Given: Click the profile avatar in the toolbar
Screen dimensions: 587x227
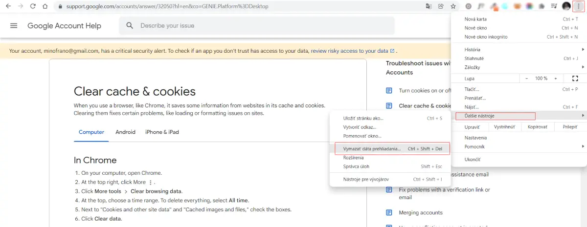Looking at the screenshot, I should point(566,6).
